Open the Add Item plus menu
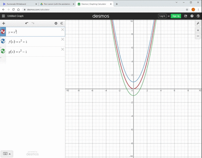 pos(4,23)
